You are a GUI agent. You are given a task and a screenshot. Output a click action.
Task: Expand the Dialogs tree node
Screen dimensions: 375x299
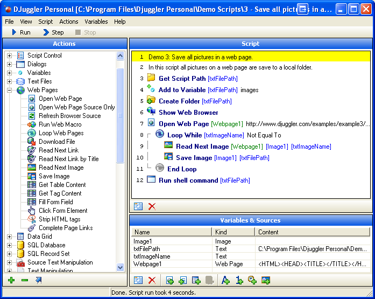click(9, 65)
